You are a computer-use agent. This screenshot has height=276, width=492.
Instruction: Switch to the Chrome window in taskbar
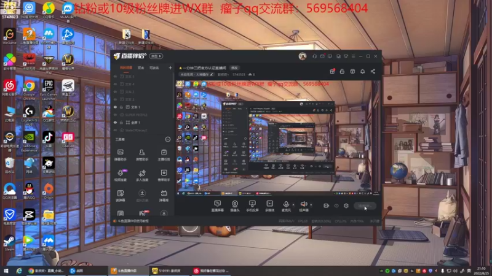point(46,270)
